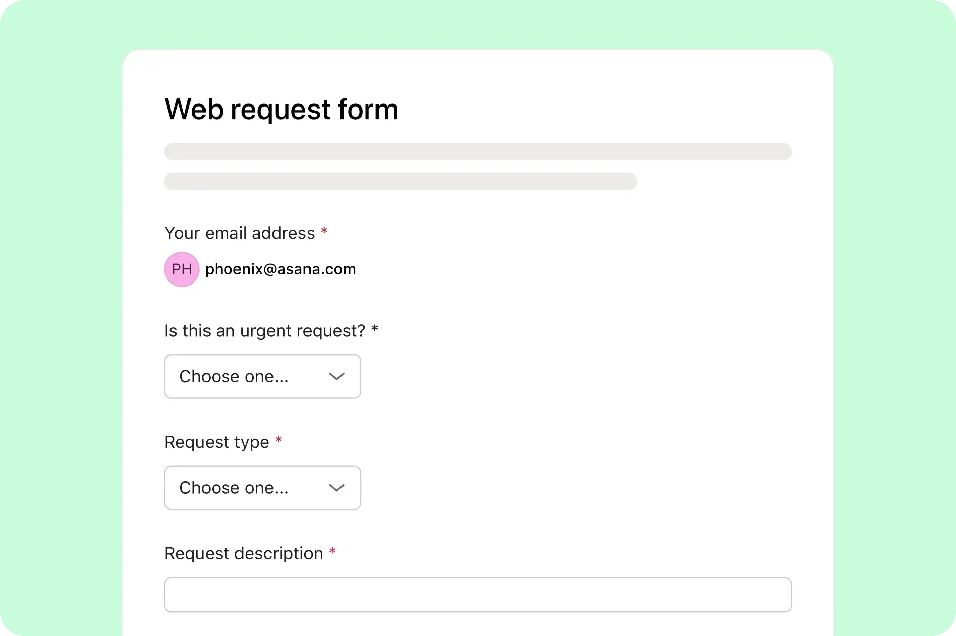Click the red asterisk beside Request type label

click(279, 440)
